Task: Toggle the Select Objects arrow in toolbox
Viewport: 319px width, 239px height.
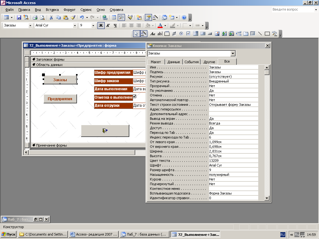Action: pyautogui.click(x=136, y=34)
